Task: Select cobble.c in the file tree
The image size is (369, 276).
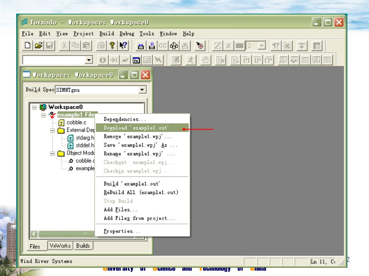Action: tap(76, 122)
